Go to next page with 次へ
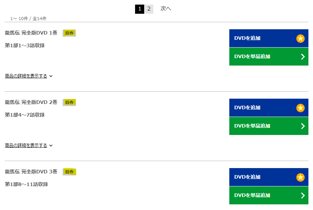This screenshot has width=313, height=210. tap(166, 9)
